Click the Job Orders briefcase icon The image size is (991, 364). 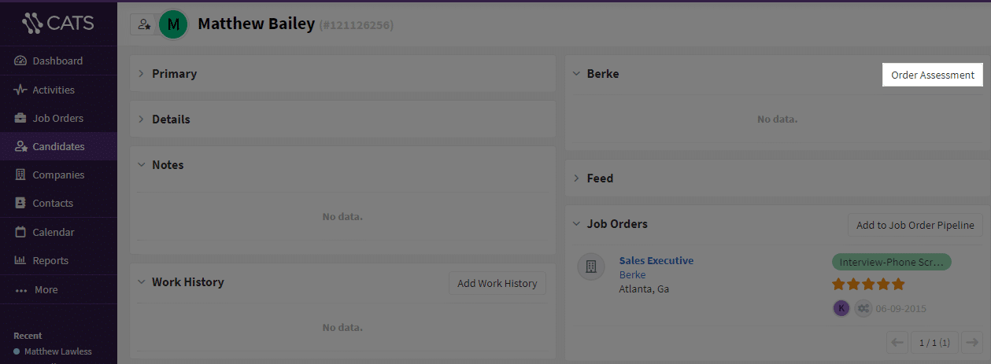pos(20,118)
